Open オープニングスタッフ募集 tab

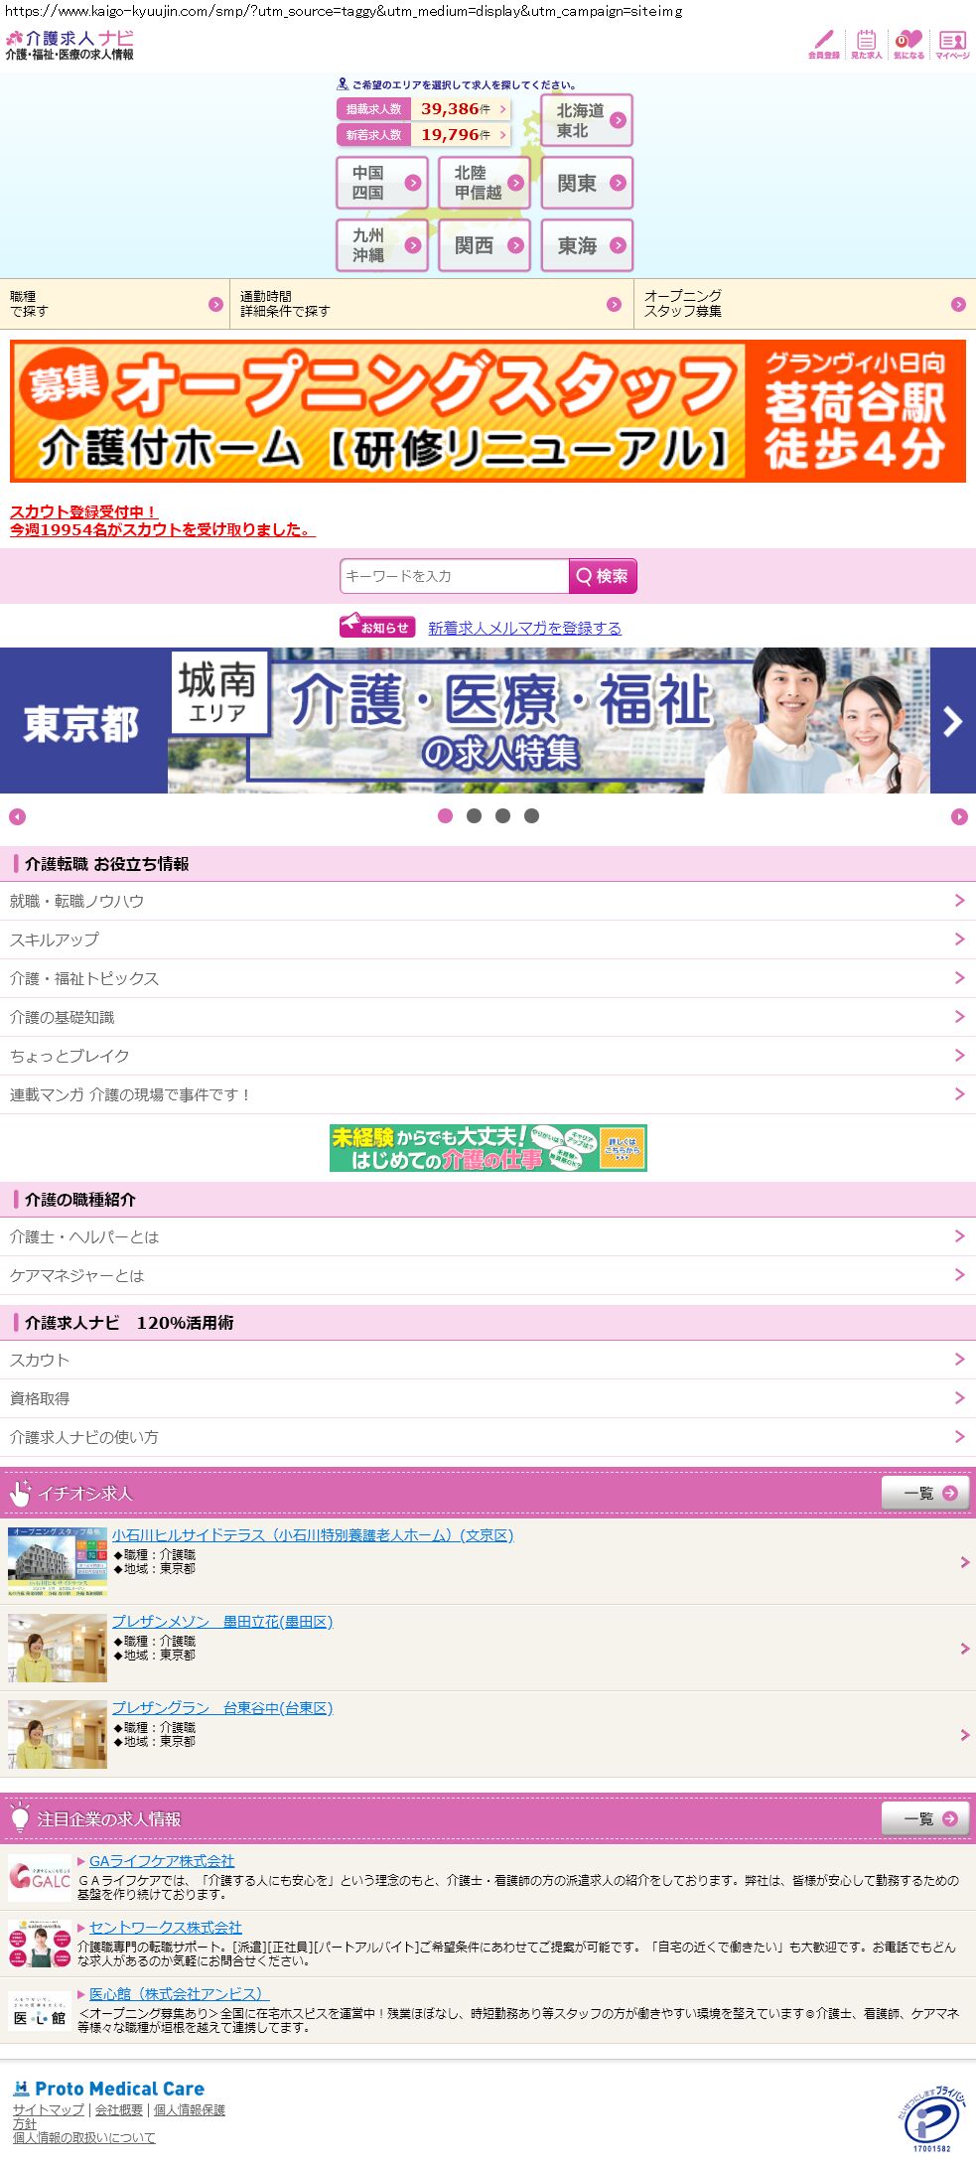pyautogui.click(x=804, y=304)
